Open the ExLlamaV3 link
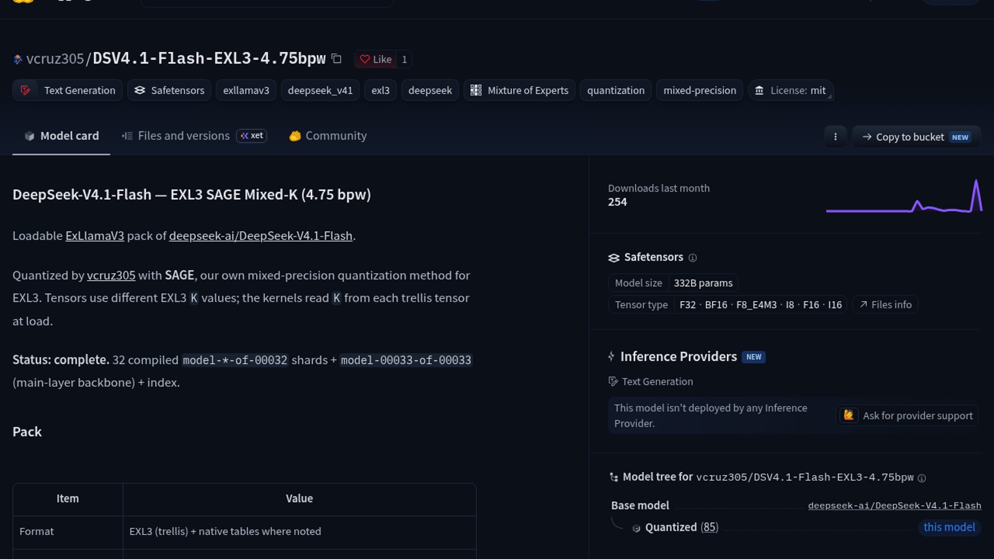The height and width of the screenshot is (559, 994). pyautogui.click(x=95, y=236)
